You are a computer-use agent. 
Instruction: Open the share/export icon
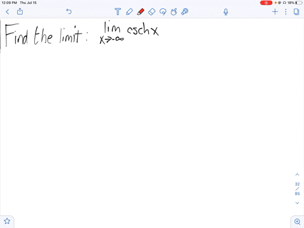(x=20, y=11)
